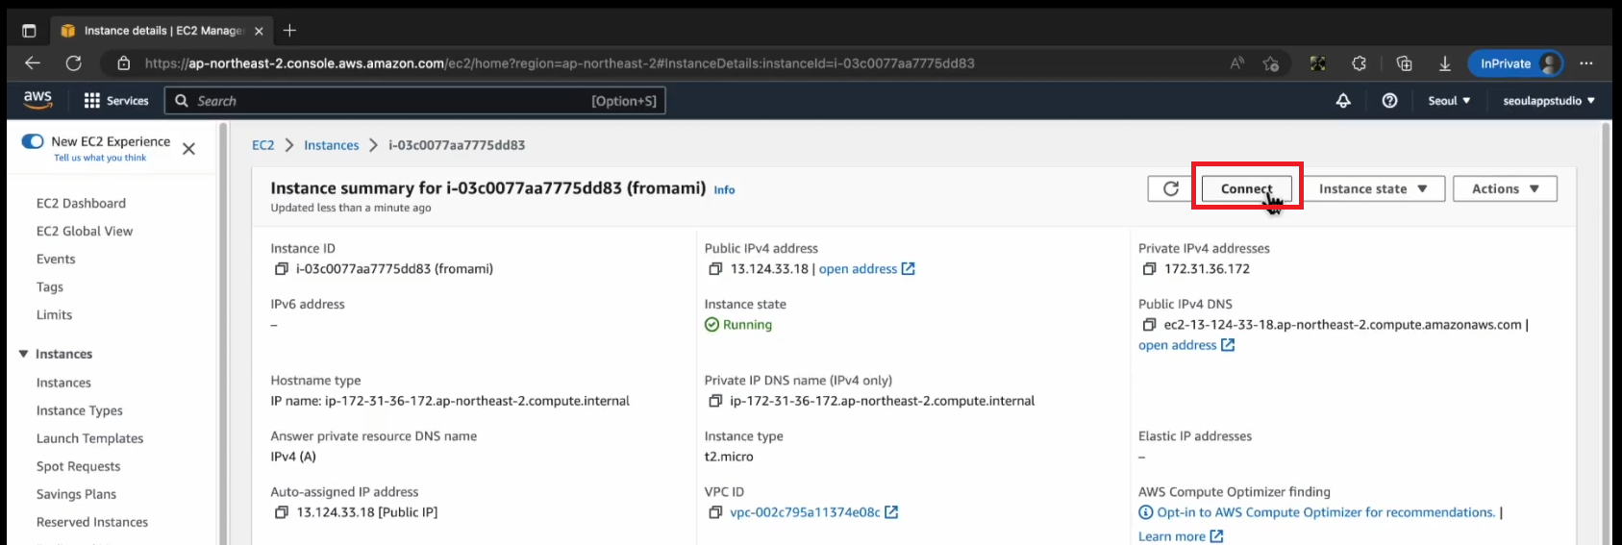Click the Info link beside summary
1622x545 pixels.
[x=724, y=190]
